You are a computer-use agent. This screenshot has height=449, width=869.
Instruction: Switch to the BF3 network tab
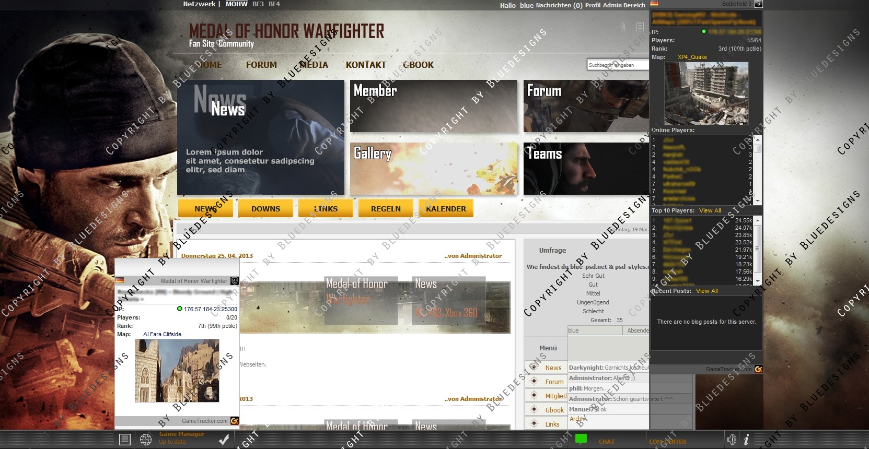[x=258, y=4]
